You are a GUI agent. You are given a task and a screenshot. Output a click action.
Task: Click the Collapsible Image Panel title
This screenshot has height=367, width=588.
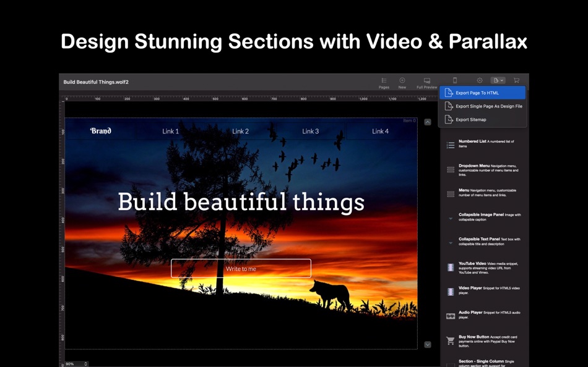coord(481,214)
